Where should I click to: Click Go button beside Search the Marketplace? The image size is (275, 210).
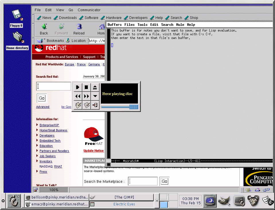[164, 181]
